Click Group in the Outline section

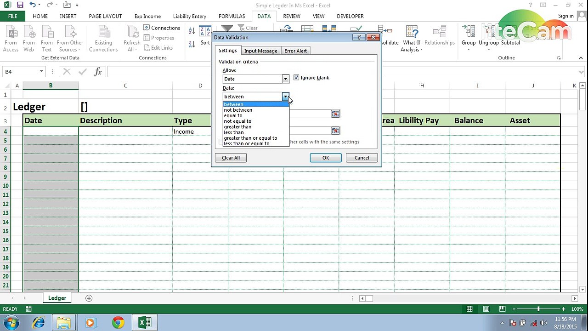(x=469, y=39)
